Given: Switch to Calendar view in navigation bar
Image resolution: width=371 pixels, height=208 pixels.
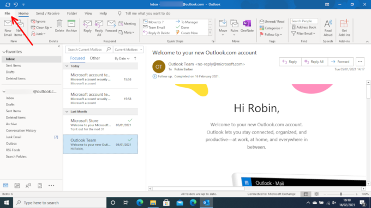Looking at the screenshot, I should pos(17,186).
